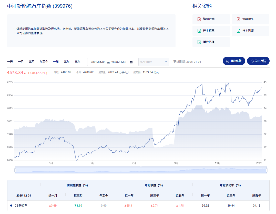Click right handle of chart range slider
This screenshot has width=276, height=214.
[267, 170]
